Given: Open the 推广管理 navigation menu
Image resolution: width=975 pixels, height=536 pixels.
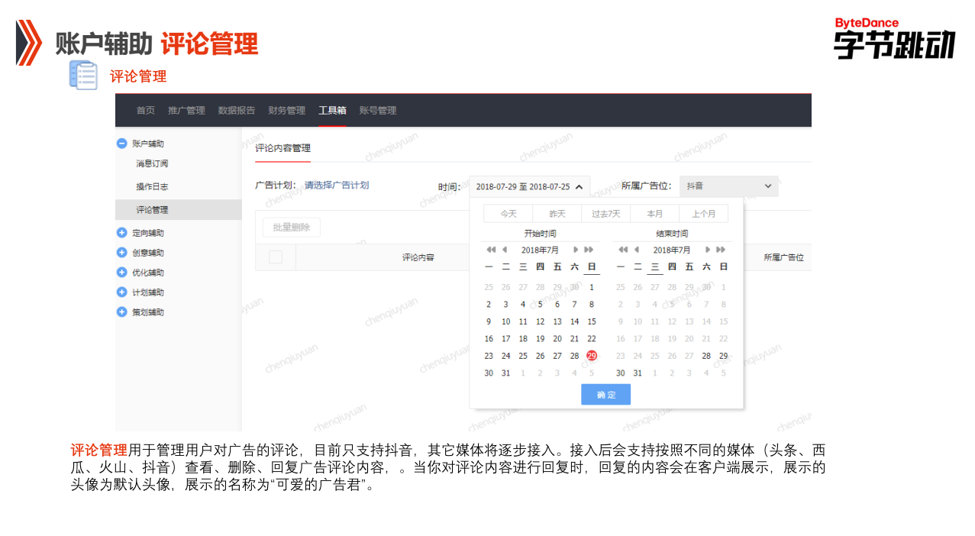Looking at the screenshot, I should pyautogui.click(x=186, y=110).
